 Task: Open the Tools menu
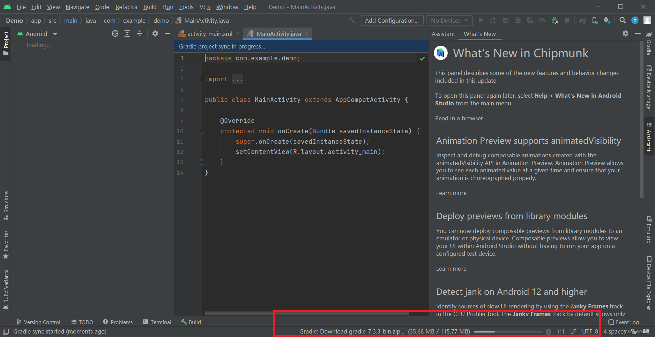pyautogui.click(x=186, y=7)
